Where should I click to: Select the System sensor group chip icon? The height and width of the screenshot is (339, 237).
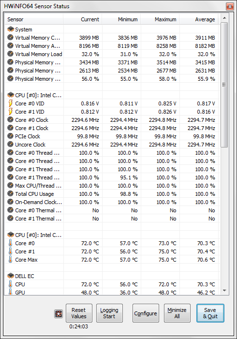pyautogui.click(x=11, y=29)
